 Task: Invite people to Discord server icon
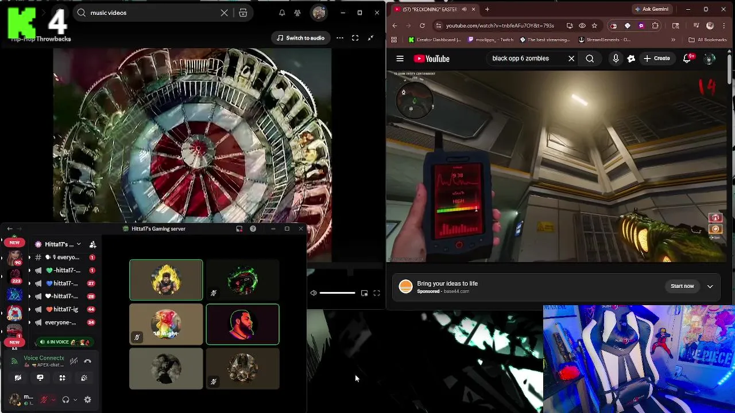[x=92, y=244]
